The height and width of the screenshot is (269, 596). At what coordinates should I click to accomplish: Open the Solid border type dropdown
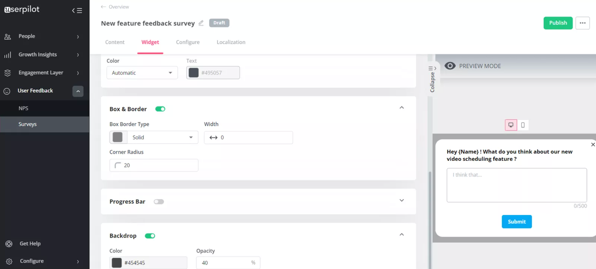point(162,137)
